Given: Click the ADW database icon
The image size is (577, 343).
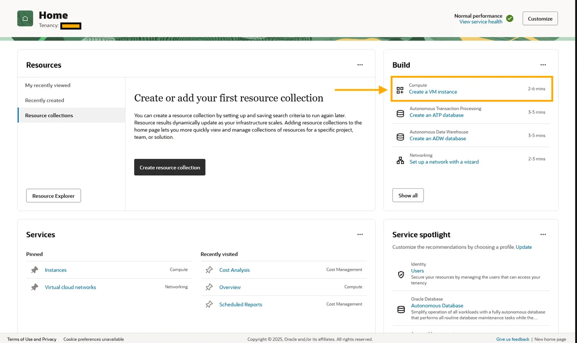Looking at the screenshot, I should [400, 137].
